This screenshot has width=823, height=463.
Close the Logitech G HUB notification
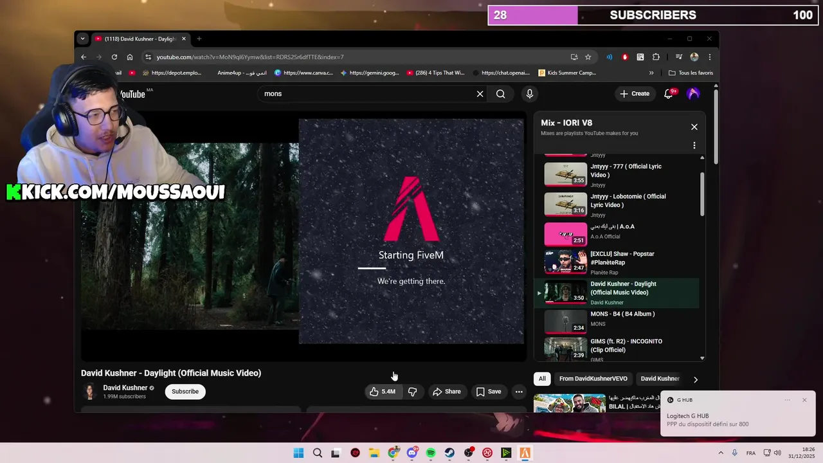click(x=804, y=400)
